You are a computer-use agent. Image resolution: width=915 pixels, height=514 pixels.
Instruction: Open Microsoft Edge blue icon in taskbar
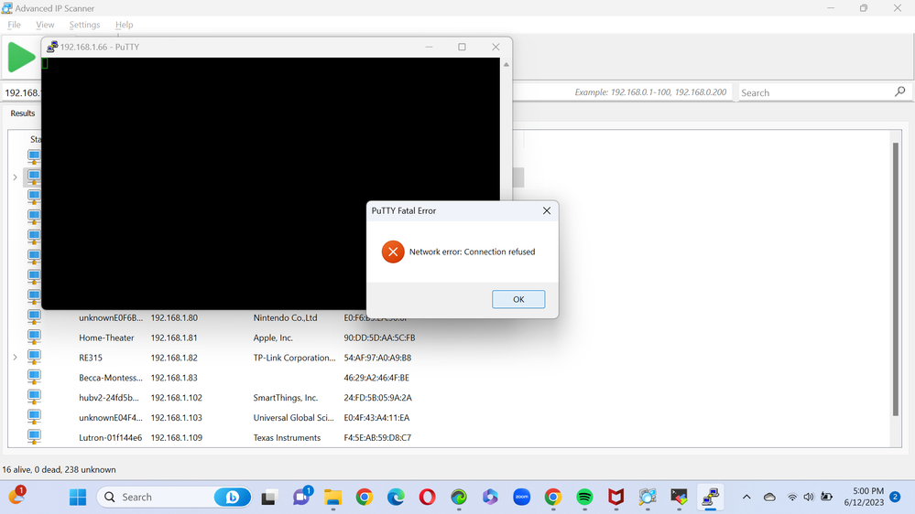click(x=396, y=498)
